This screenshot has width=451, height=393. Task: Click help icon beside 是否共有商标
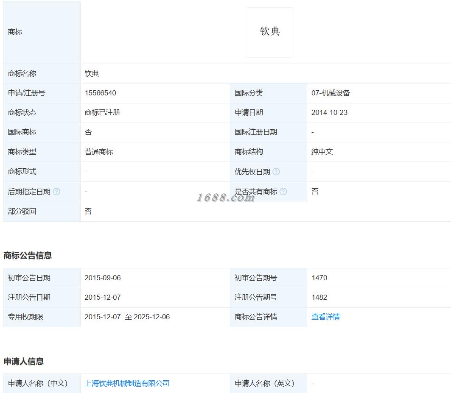tap(283, 192)
